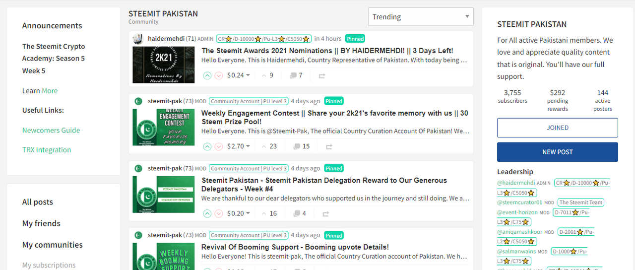
Task: Click steemit-pak avatar on Delegation Reward post
Action: point(138,168)
